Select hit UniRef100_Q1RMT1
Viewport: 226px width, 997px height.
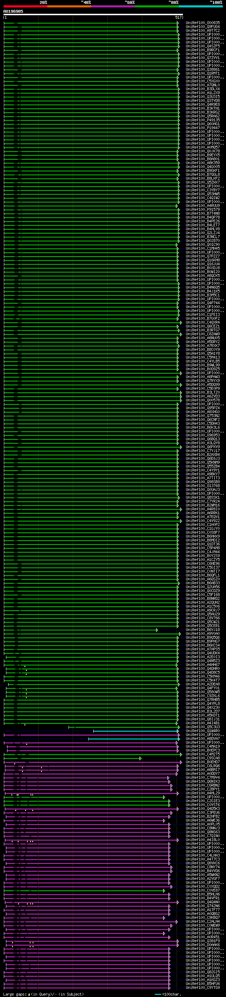(x=202, y=73)
